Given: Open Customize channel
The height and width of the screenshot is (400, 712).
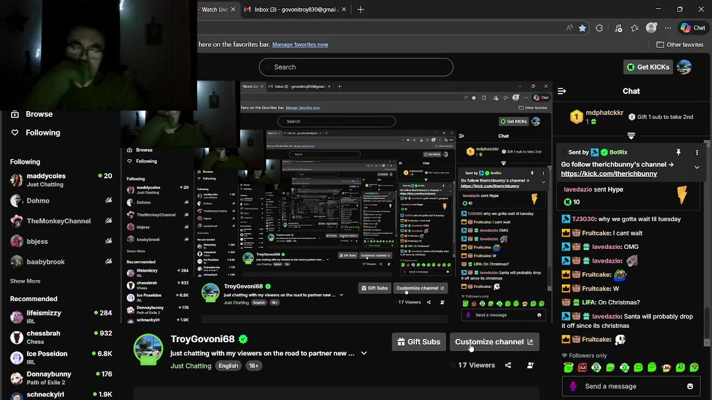Looking at the screenshot, I should (x=494, y=342).
